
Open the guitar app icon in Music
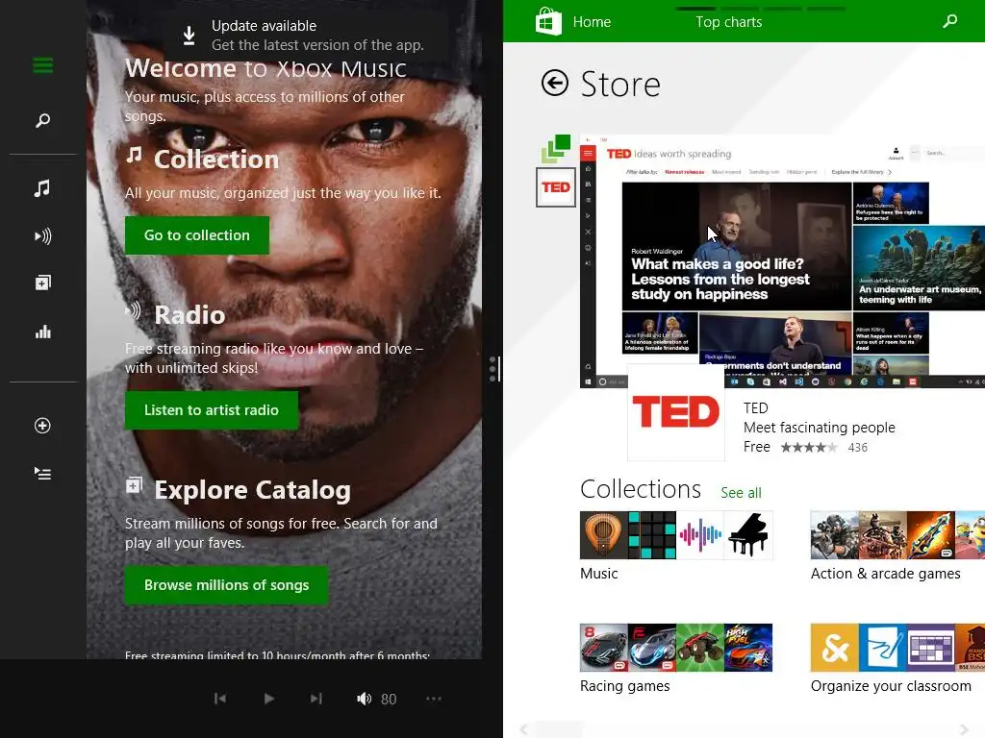pyautogui.click(x=604, y=535)
